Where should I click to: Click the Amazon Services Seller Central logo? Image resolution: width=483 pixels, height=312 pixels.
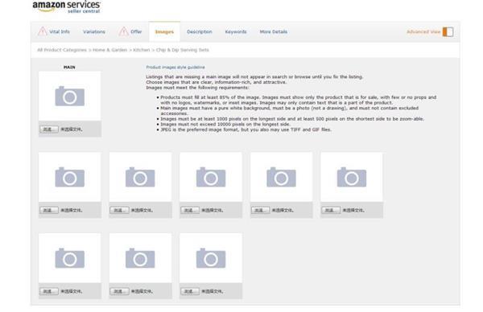[x=66, y=6]
